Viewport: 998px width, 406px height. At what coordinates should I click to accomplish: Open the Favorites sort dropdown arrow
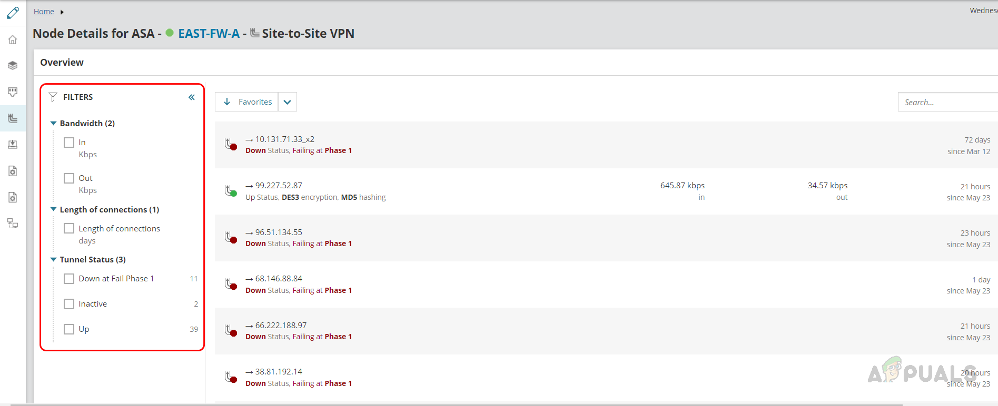[x=288, y=102]
